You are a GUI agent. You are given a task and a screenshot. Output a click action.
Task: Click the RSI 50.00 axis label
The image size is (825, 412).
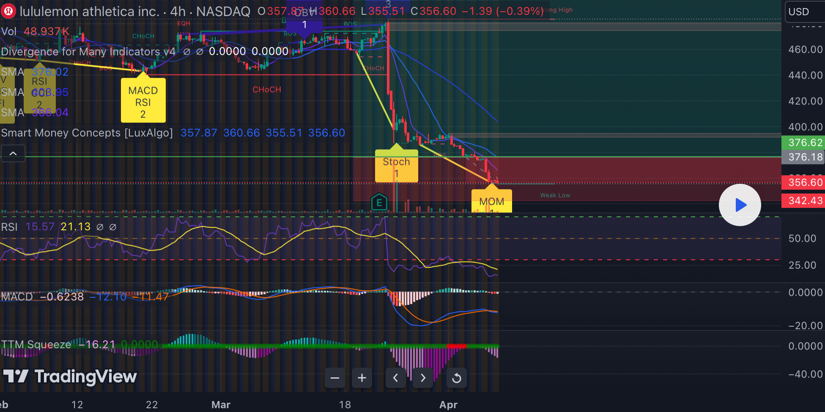[x=803, y=238]
